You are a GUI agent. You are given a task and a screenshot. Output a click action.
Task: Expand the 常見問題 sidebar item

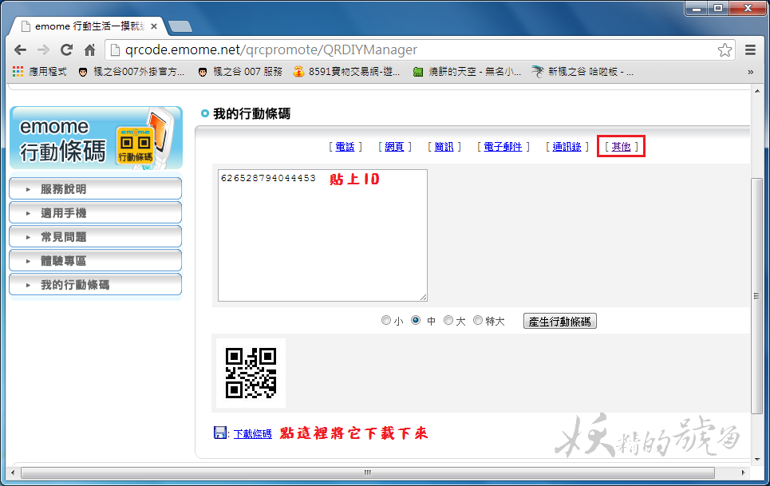coord(95,237)
